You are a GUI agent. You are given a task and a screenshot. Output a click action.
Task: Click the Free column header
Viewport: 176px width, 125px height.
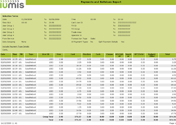pos(59,55)
